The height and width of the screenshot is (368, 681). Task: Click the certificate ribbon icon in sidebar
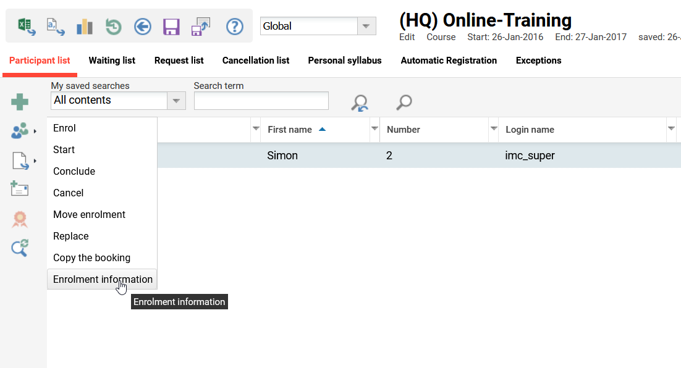[20, 219]
